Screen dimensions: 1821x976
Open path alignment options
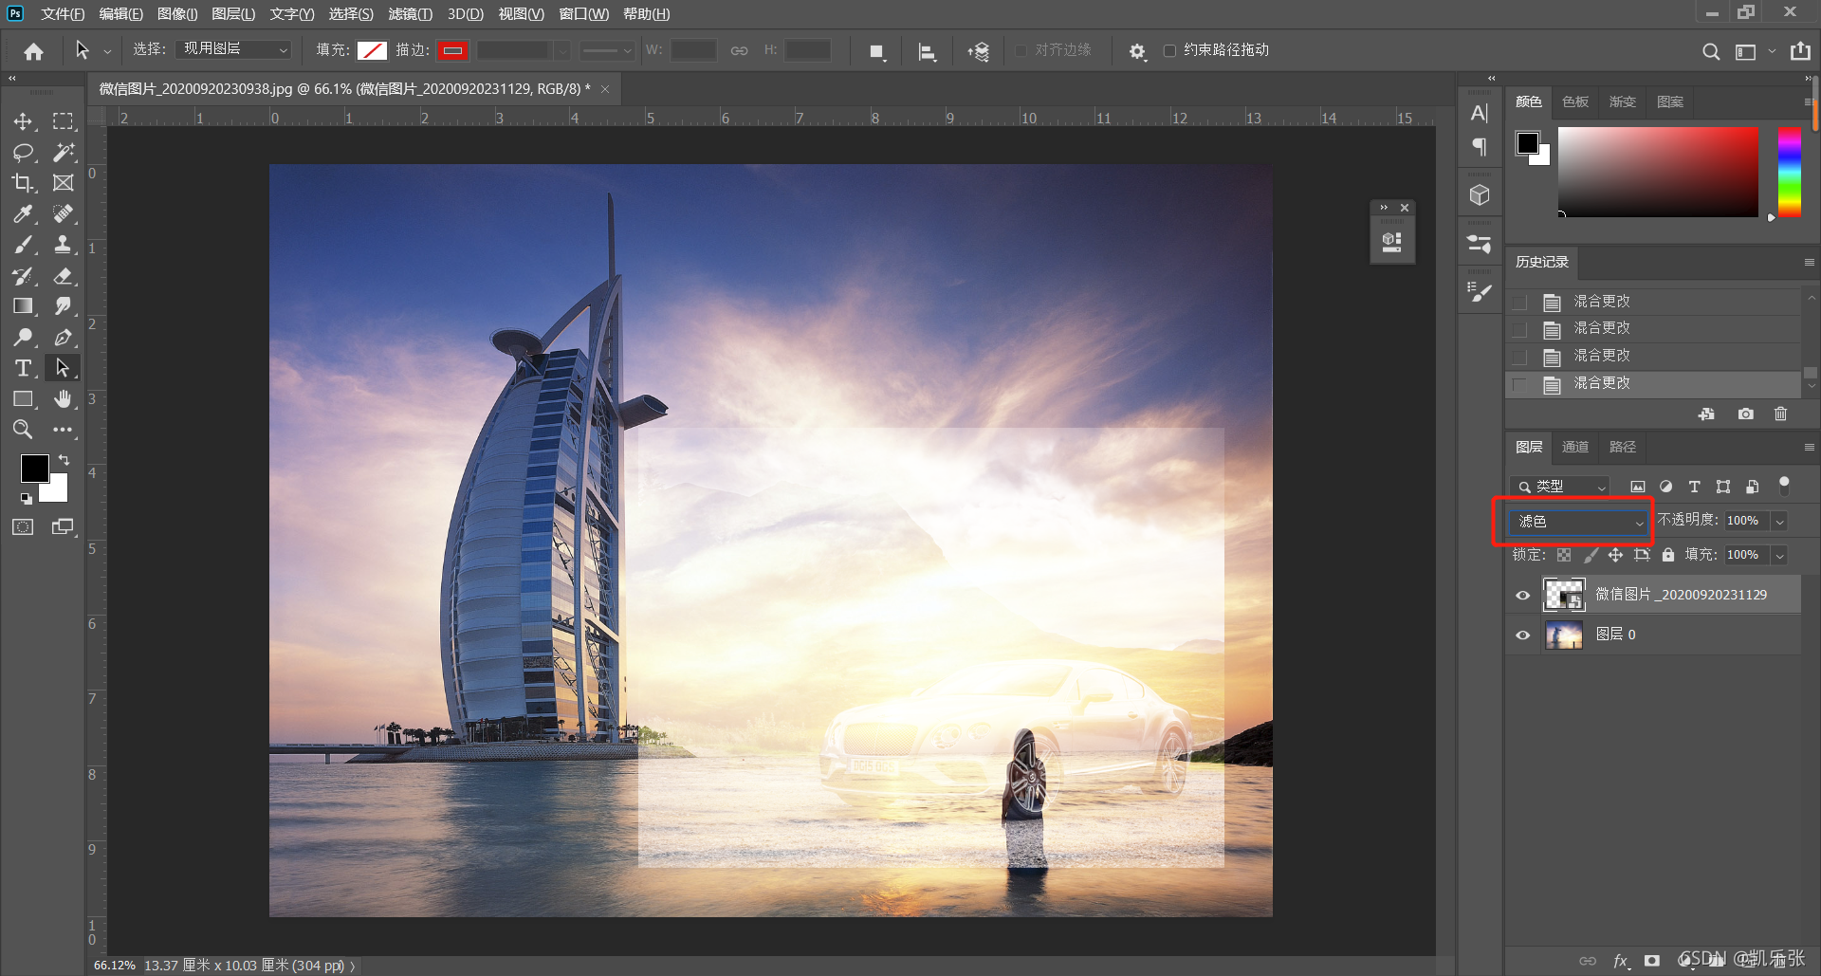click(927, 52)
